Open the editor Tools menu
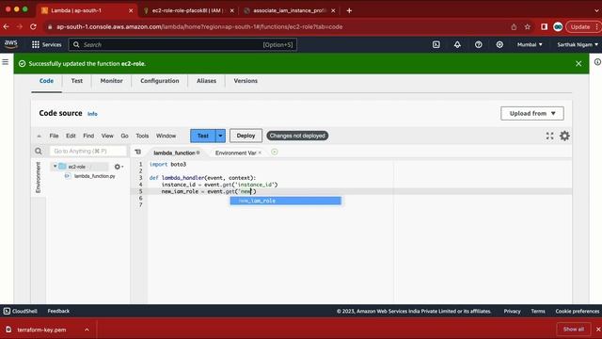The width and height of the screenshot is (602, 339). (142, 136)
